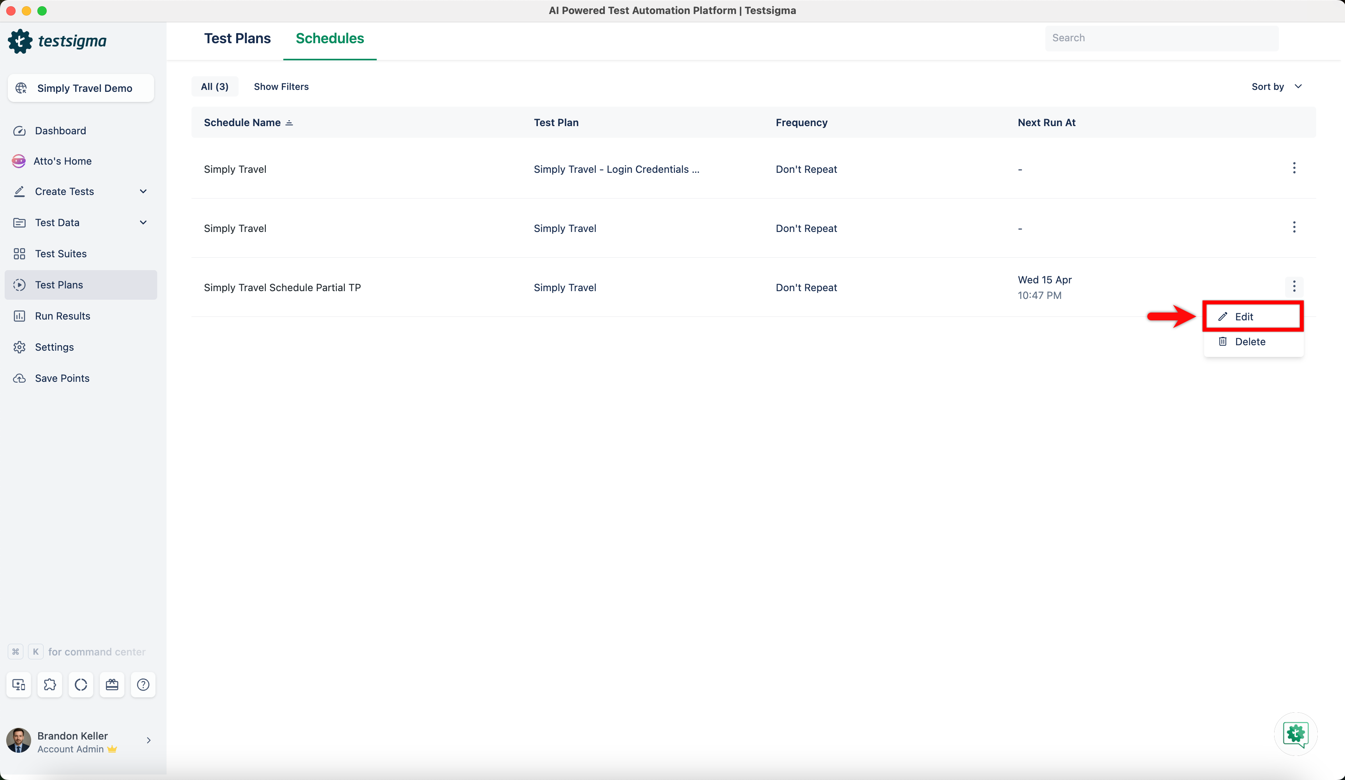Open the monitor icon at sidebar bottom

(x=19, y=684)
